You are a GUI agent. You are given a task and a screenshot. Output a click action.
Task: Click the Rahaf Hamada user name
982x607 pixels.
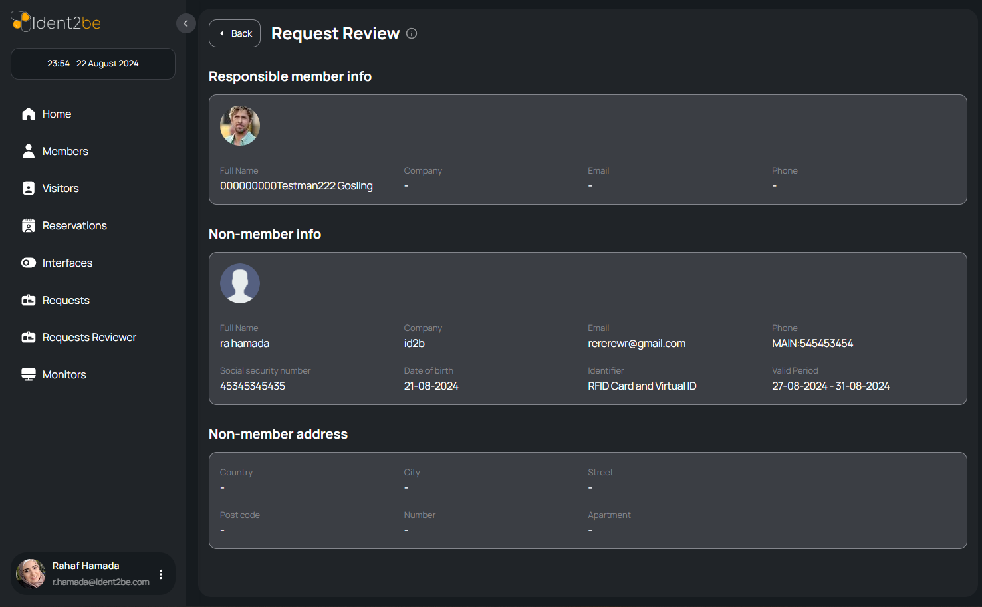86,566
